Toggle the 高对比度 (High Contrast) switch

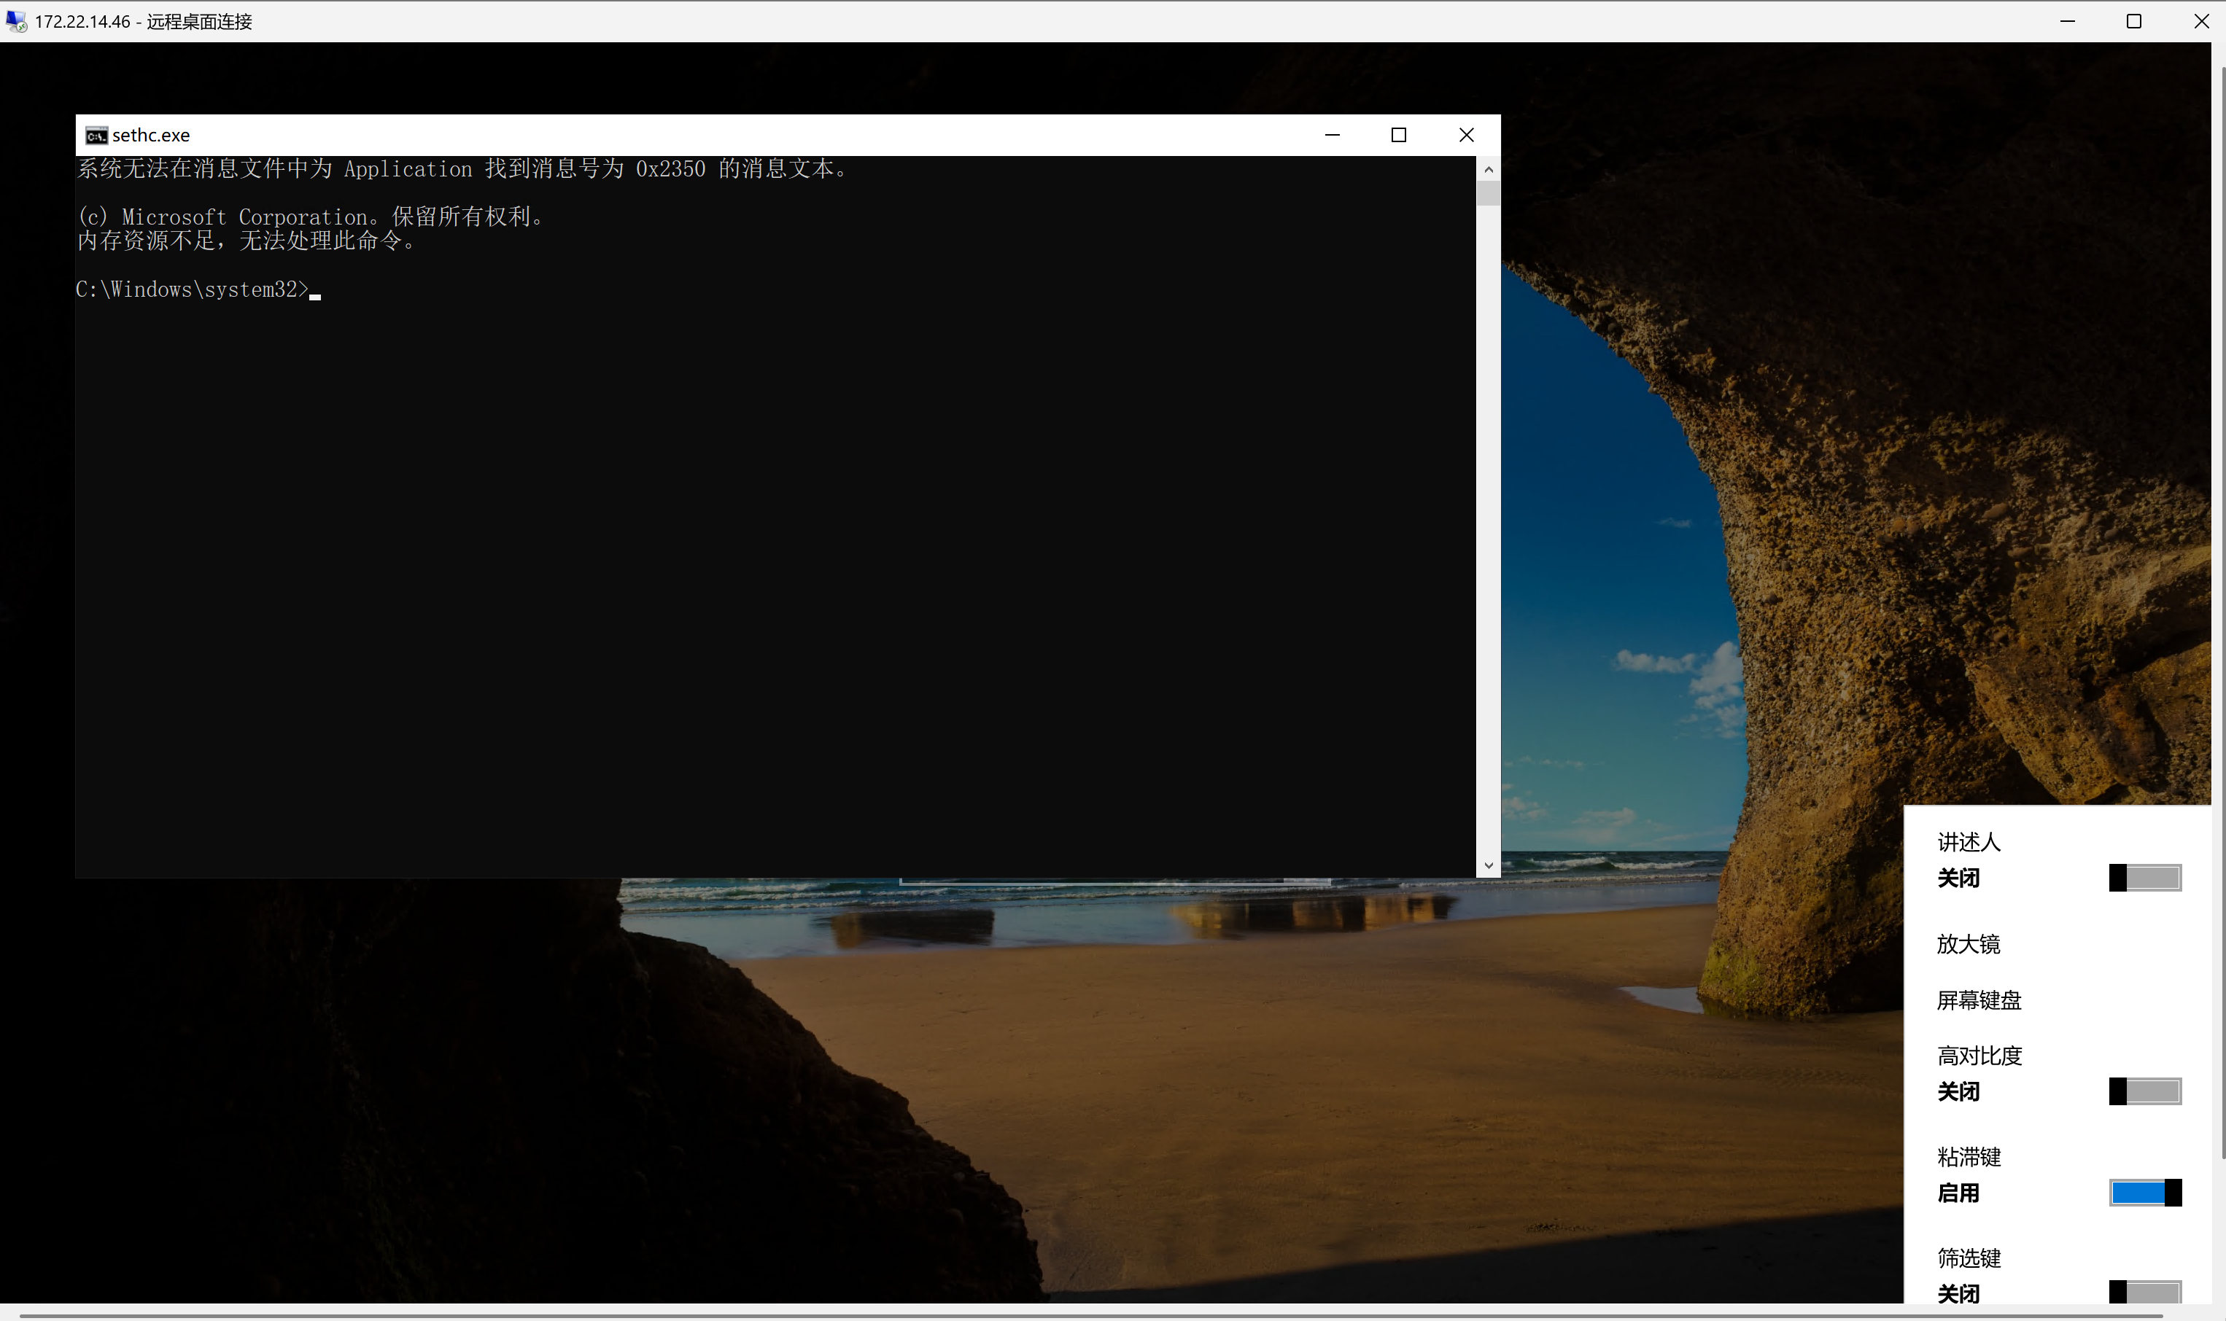pyautogui.click(x=2145, y=1091)
